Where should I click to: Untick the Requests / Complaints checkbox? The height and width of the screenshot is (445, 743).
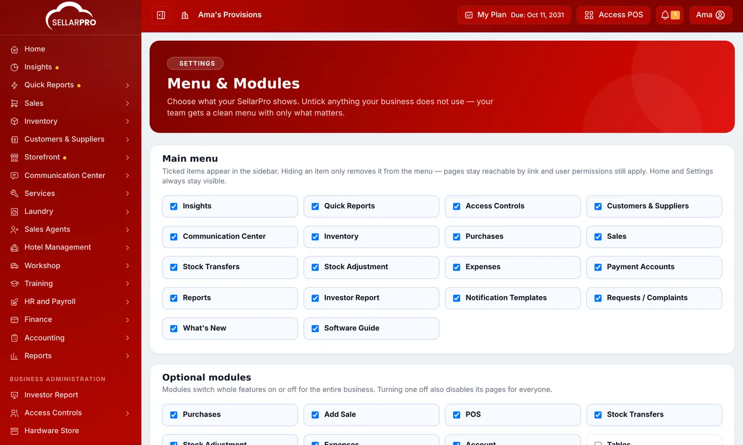tap(598, 298)
